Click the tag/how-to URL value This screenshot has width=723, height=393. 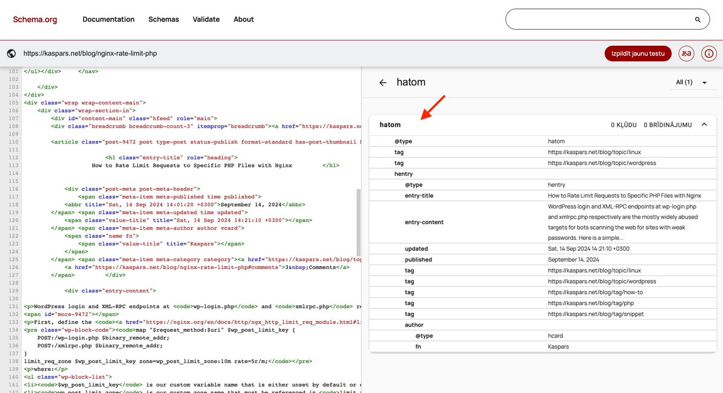click(595, 292)
